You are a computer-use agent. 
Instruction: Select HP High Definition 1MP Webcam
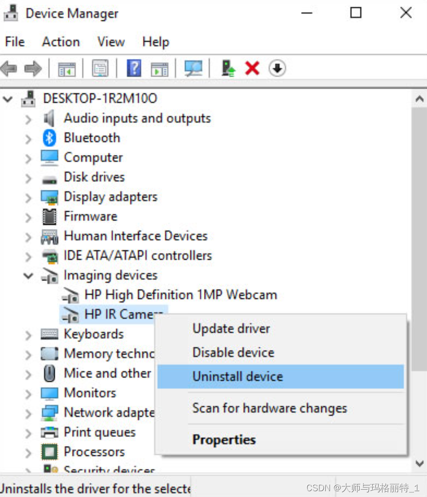[x=181, y=295]
